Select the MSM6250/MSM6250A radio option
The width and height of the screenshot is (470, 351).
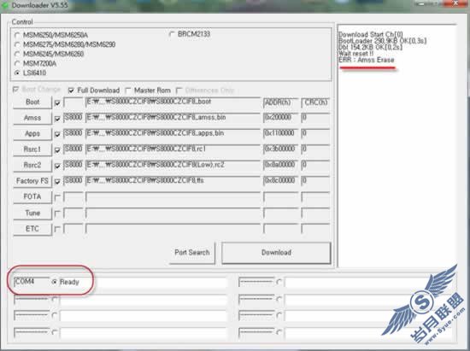coord(17,35)
